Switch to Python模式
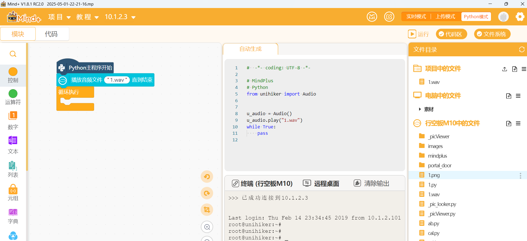 pos(476,17)
